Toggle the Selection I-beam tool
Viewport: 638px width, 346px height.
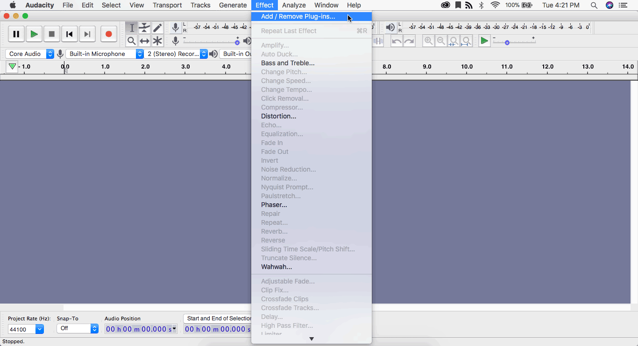pos(132,28)
